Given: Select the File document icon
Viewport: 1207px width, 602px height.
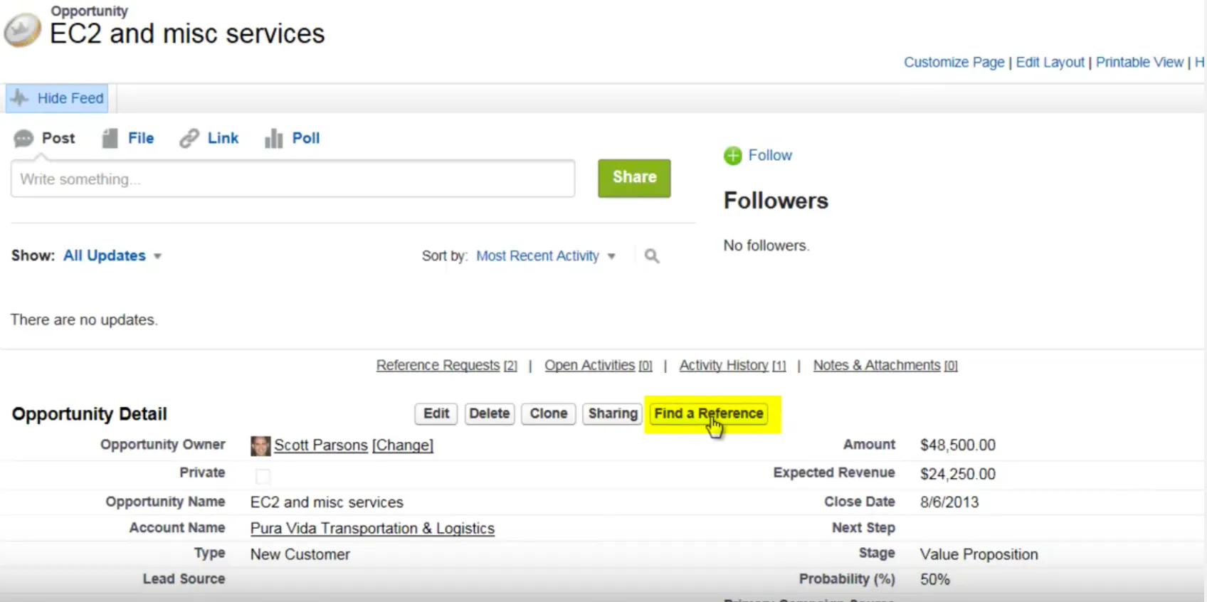Looking at the screenshot, I should [110, 138].
